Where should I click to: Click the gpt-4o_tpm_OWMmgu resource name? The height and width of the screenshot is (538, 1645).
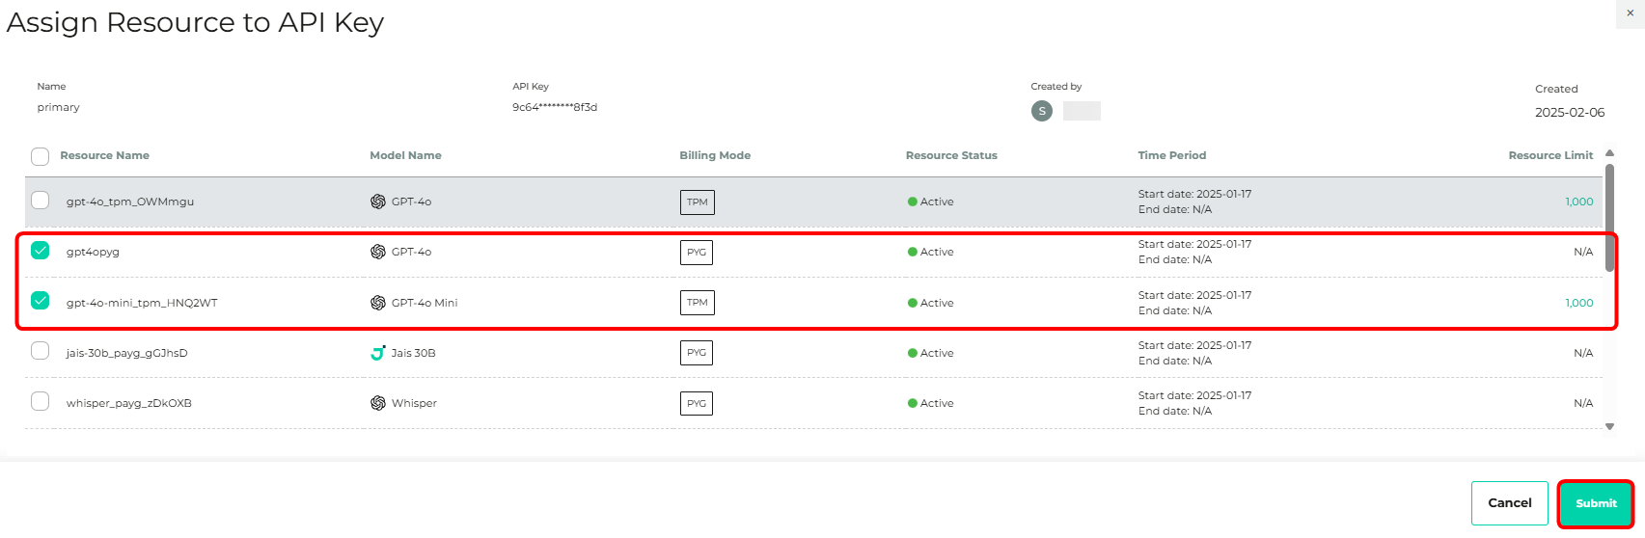point(130,202)
